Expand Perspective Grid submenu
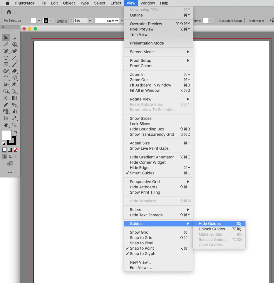This screenshot has height=283, width=274. (x=158, y=182)
